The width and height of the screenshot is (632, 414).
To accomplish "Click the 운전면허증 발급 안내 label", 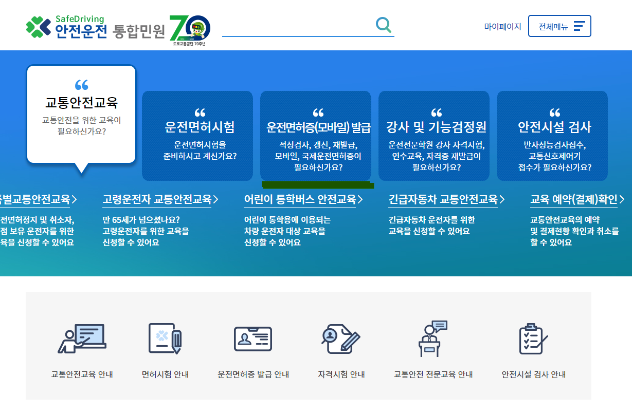I will coord(253,374).
